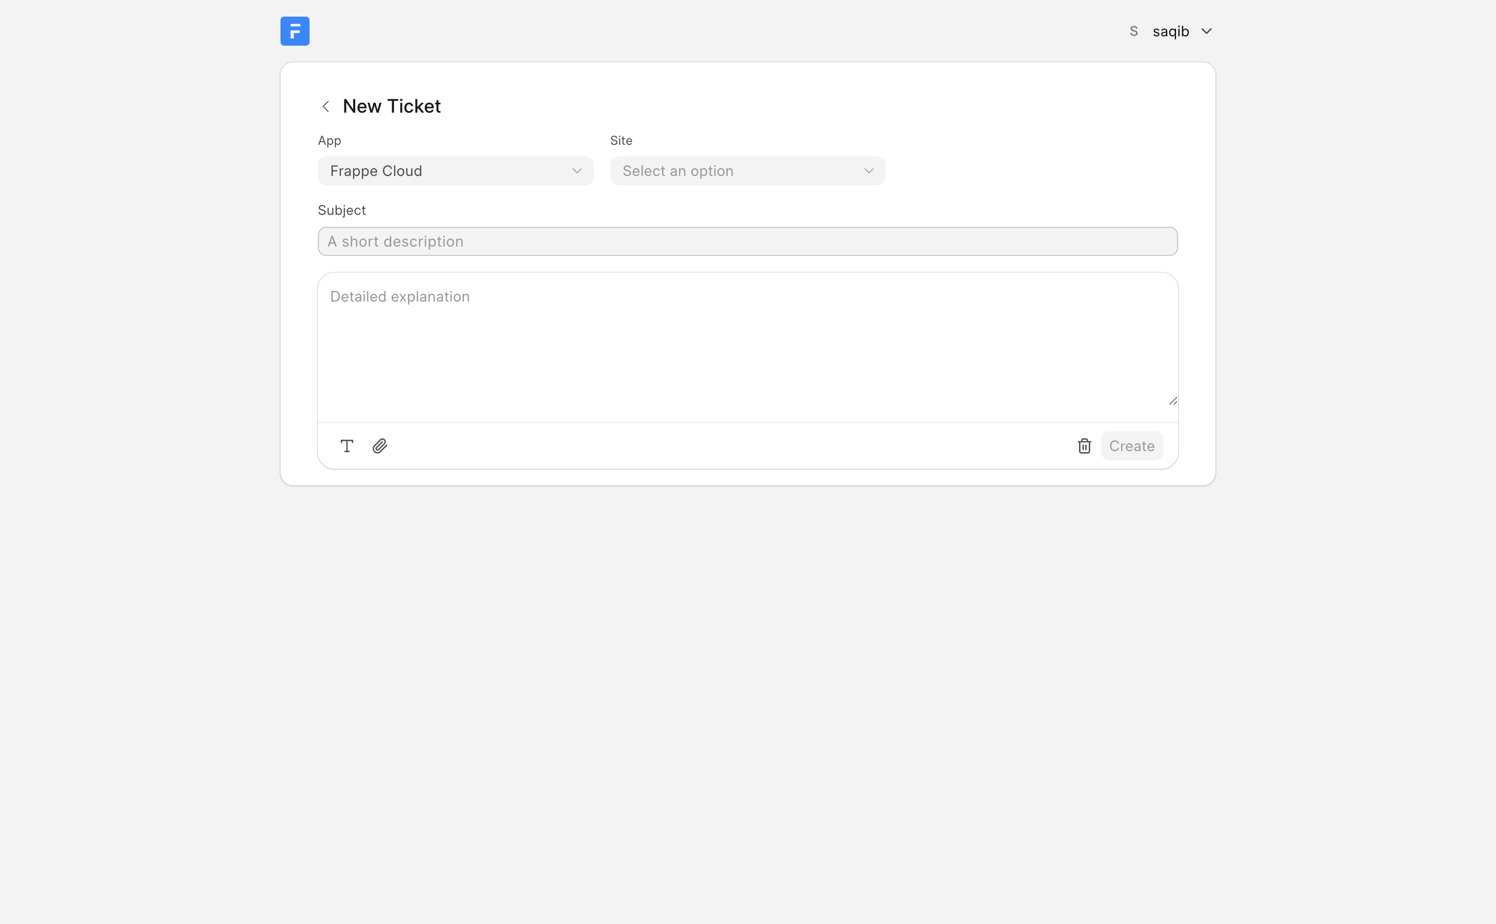Image resolution: width=1496 pixels, height=924 pixels.
Task: Click the 'Subject' label
Action: click(x=341, y=210)
